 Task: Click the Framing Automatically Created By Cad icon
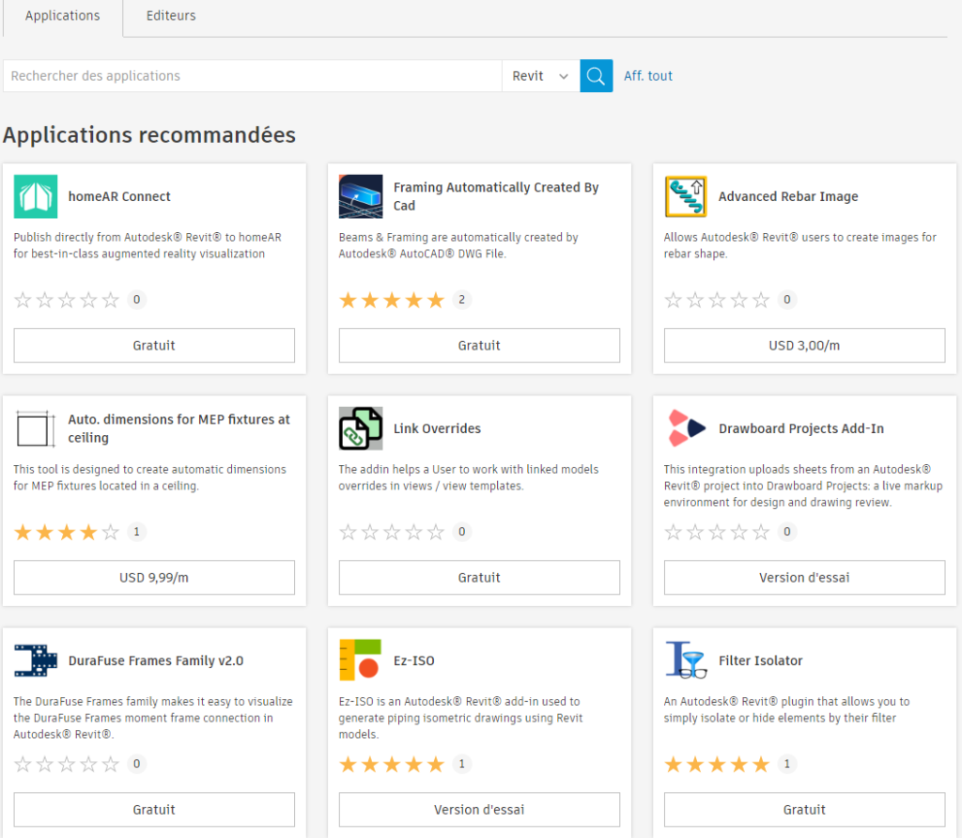[x=362, y=195]
